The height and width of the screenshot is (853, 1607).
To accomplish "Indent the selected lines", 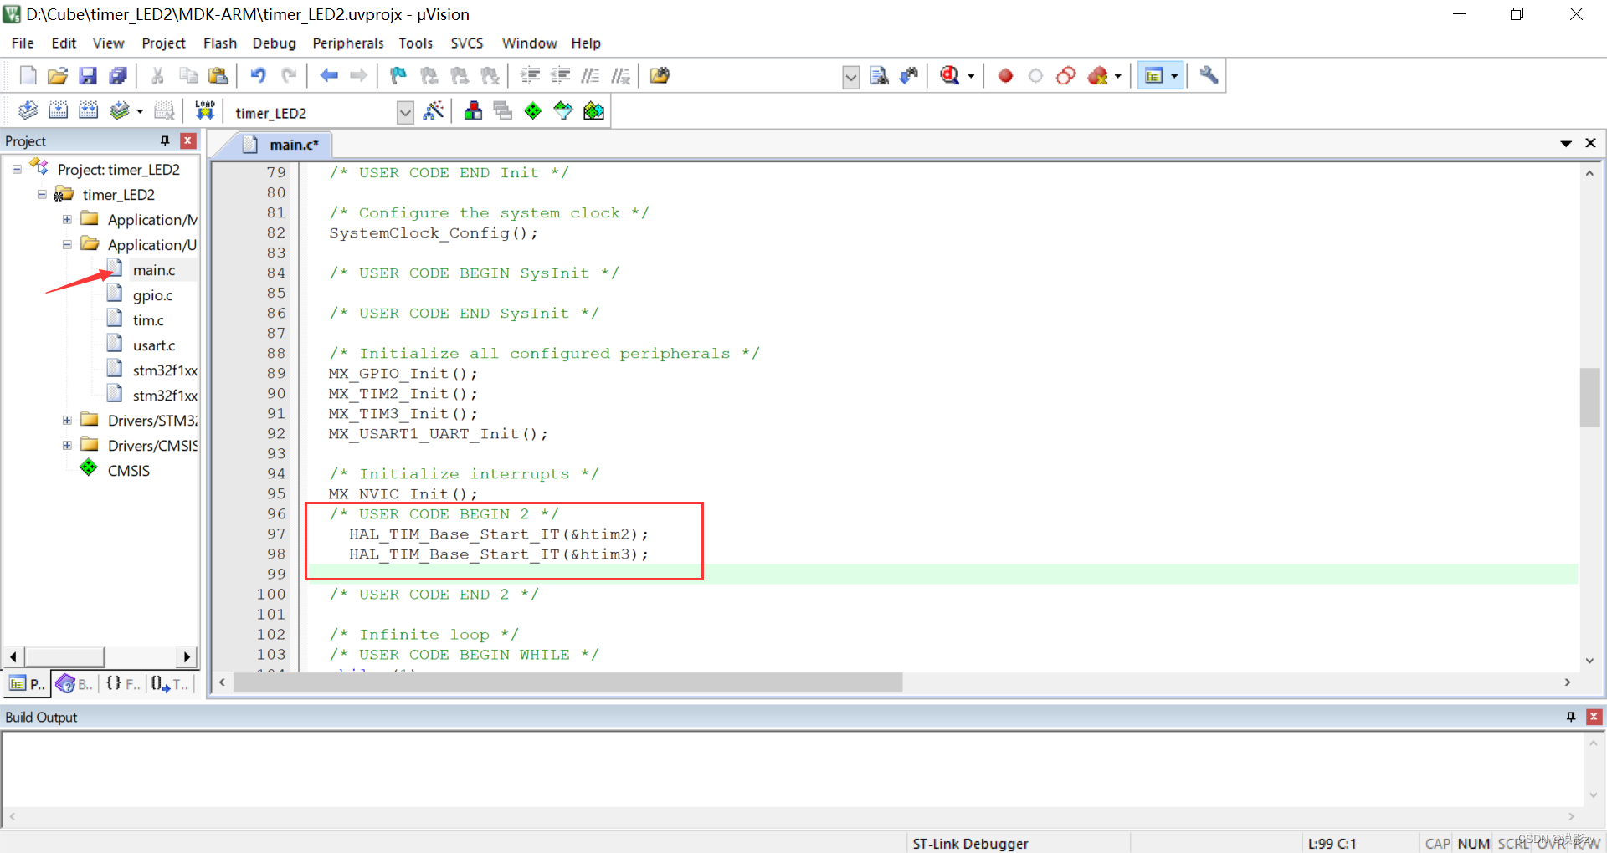I will click(x=530, y=76).
